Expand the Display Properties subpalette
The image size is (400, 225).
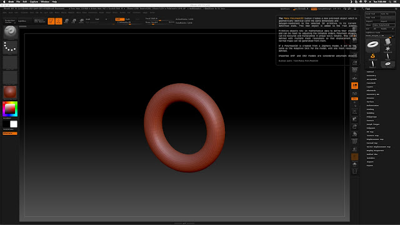tap(375, 151)
